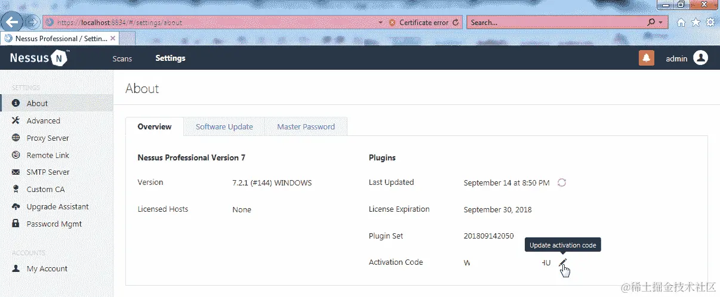This screenshot has width=720, height=297.
Task: Expand the search provider dropdown arrow
Action: (660, 23)
